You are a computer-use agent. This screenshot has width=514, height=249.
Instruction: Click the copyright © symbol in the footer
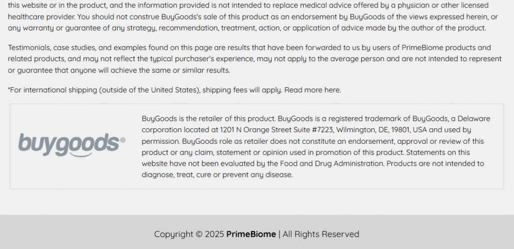(199, 234)
